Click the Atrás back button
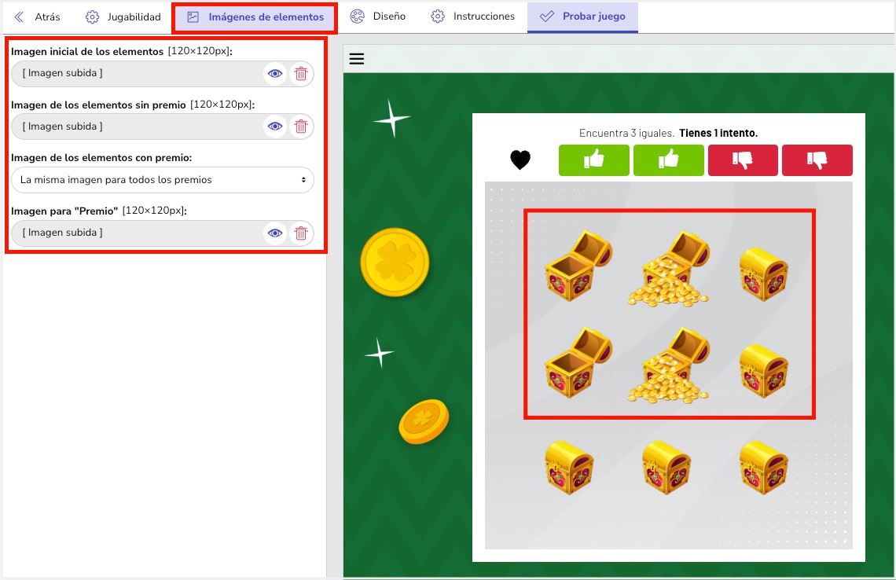 pyautogui.click(x=38, y=17)
